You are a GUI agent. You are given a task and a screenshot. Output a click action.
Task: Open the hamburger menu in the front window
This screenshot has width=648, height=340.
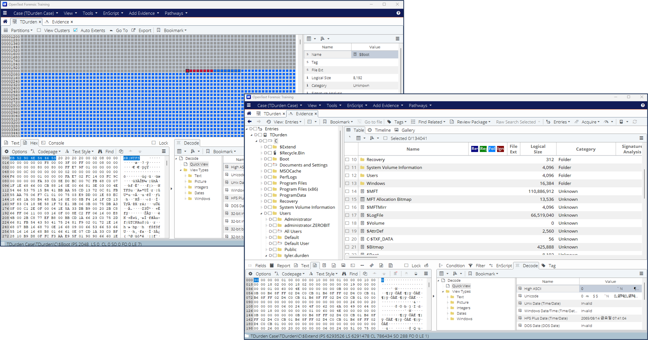click(x=249, y=105)
